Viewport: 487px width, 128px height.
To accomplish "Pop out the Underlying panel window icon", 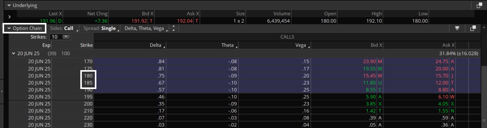I will pos(479,5).
